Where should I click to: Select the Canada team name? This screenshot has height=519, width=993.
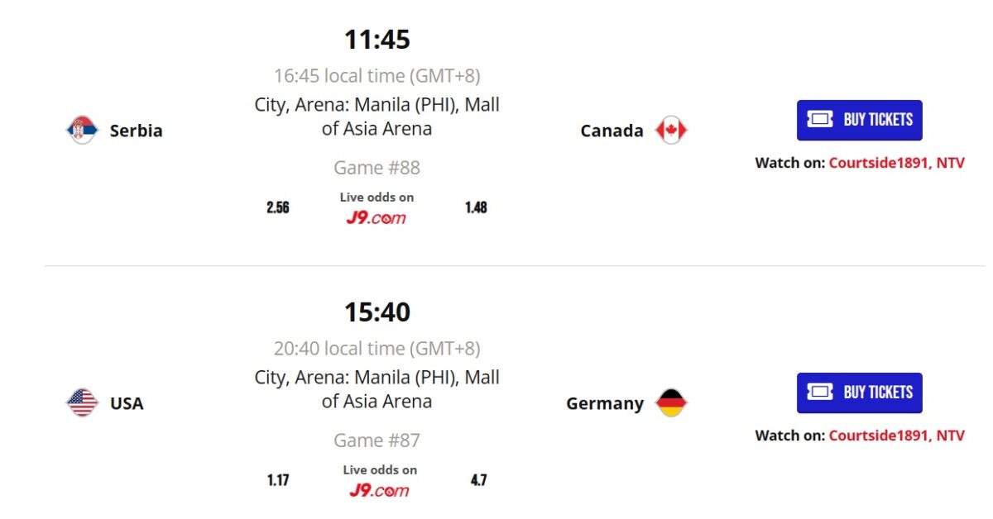[x=612, y=131]
